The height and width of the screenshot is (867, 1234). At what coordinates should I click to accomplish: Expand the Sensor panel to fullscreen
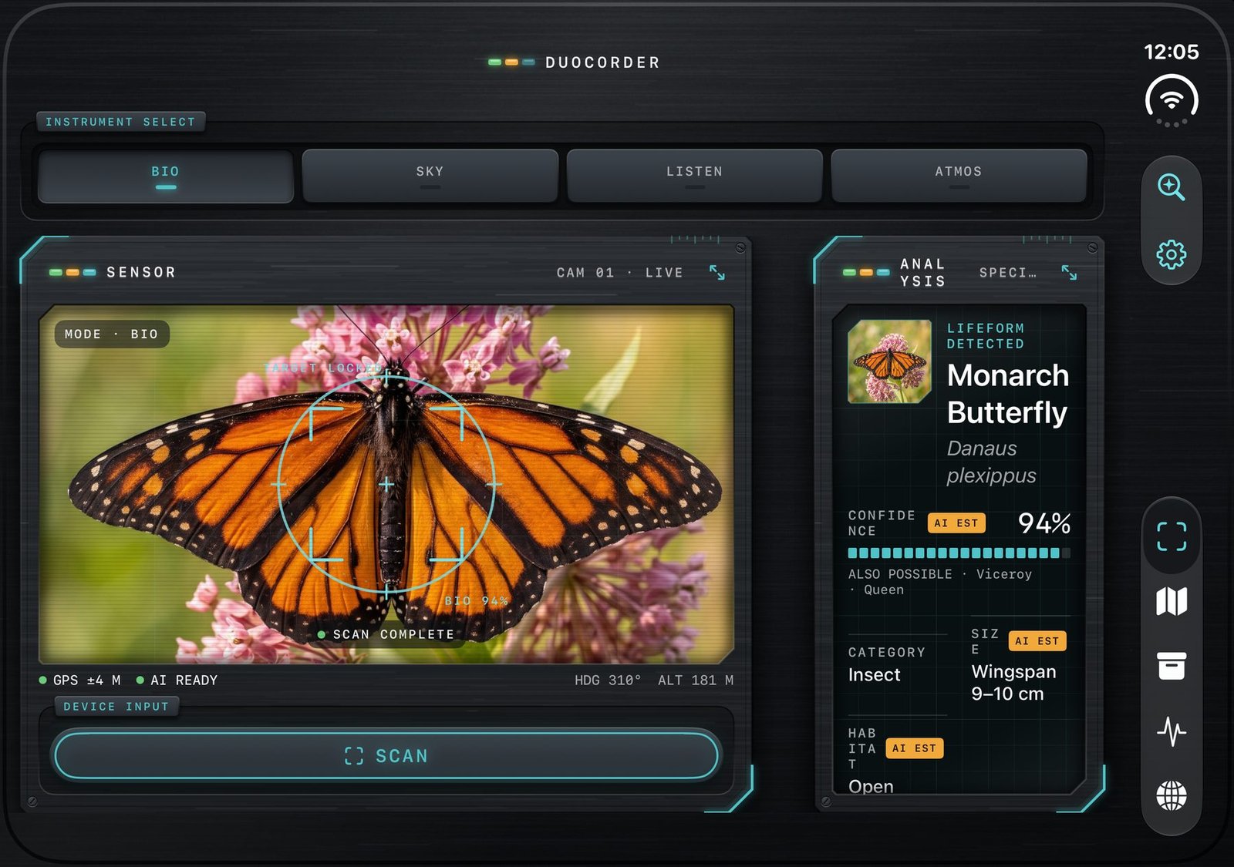coord(717,272)
